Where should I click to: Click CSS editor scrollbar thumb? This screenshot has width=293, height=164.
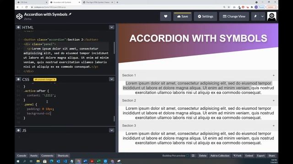tap(114, 118)
